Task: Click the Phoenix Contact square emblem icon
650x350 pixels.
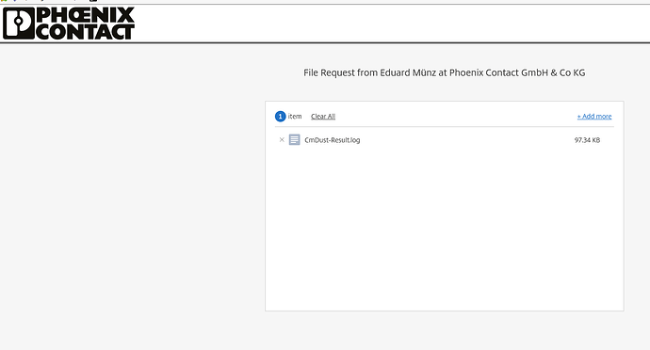Action: [x=19, y=23]
